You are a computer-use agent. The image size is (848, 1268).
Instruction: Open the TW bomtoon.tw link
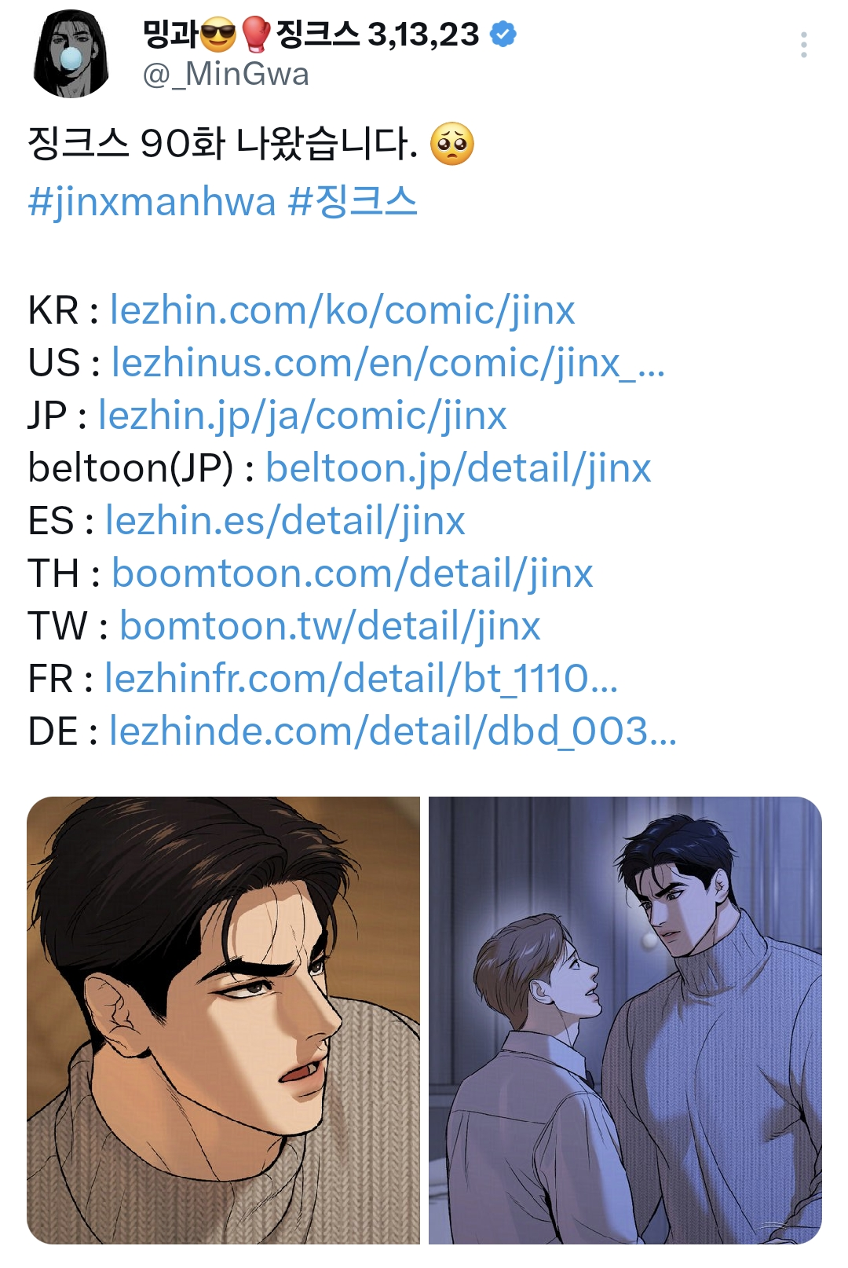(x=330, y=626)
